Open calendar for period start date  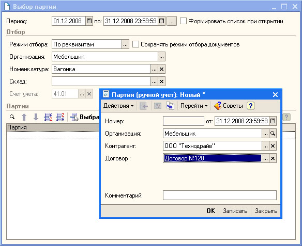pos(89,21)
